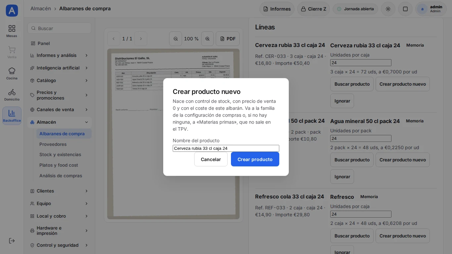The width and height of the screenshot is (452, 254).
Task: Click the app logo icon
Action: coord(12,11)
